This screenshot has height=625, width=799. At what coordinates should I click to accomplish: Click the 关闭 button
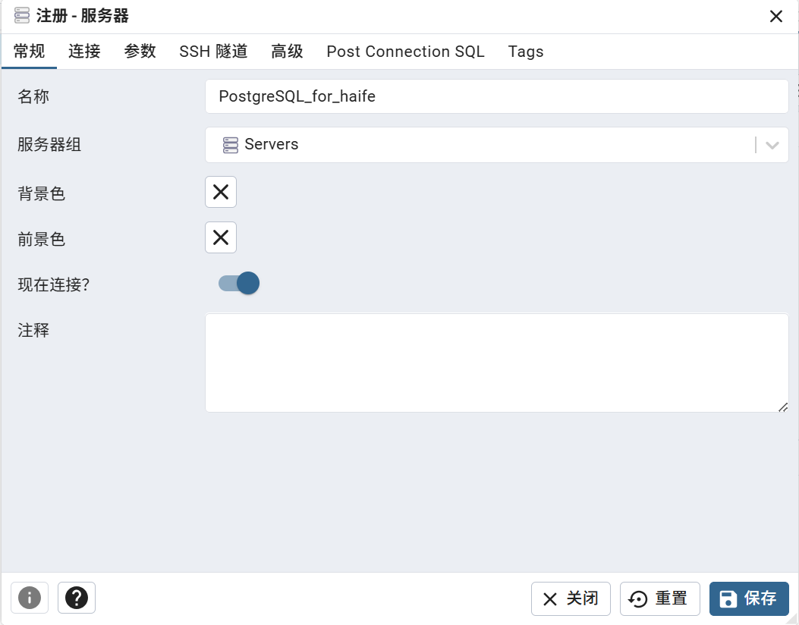tap(571, 598)
